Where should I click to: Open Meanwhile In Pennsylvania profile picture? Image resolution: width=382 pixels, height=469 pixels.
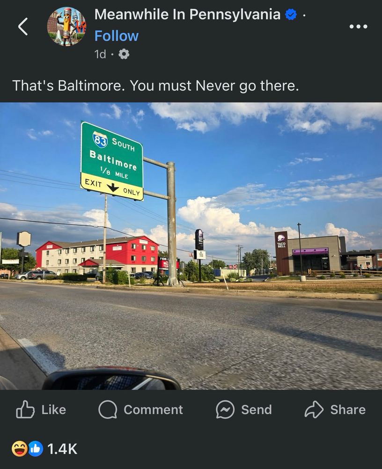tap(66, 26)
